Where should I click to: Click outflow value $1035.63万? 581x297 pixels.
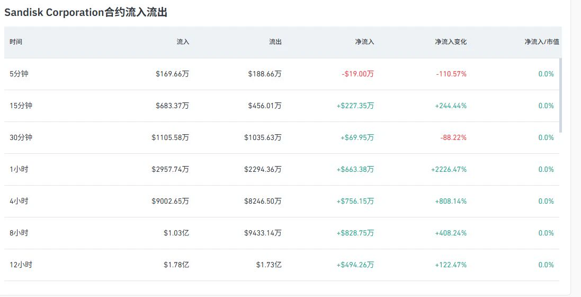(263, 138)
